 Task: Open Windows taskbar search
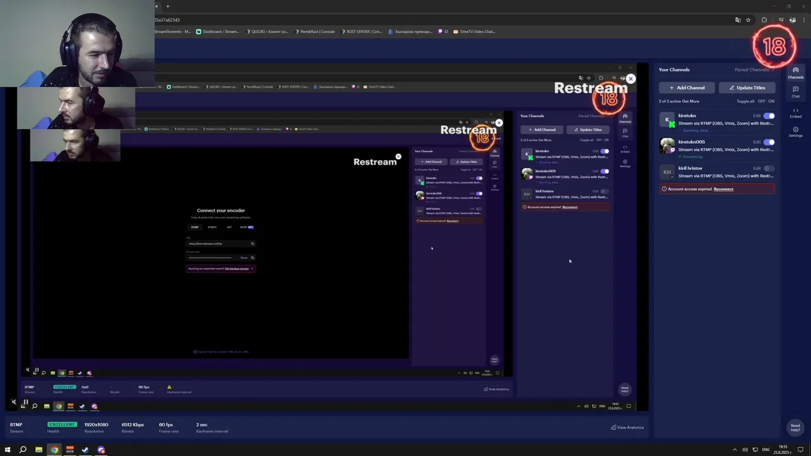point(23,450)
